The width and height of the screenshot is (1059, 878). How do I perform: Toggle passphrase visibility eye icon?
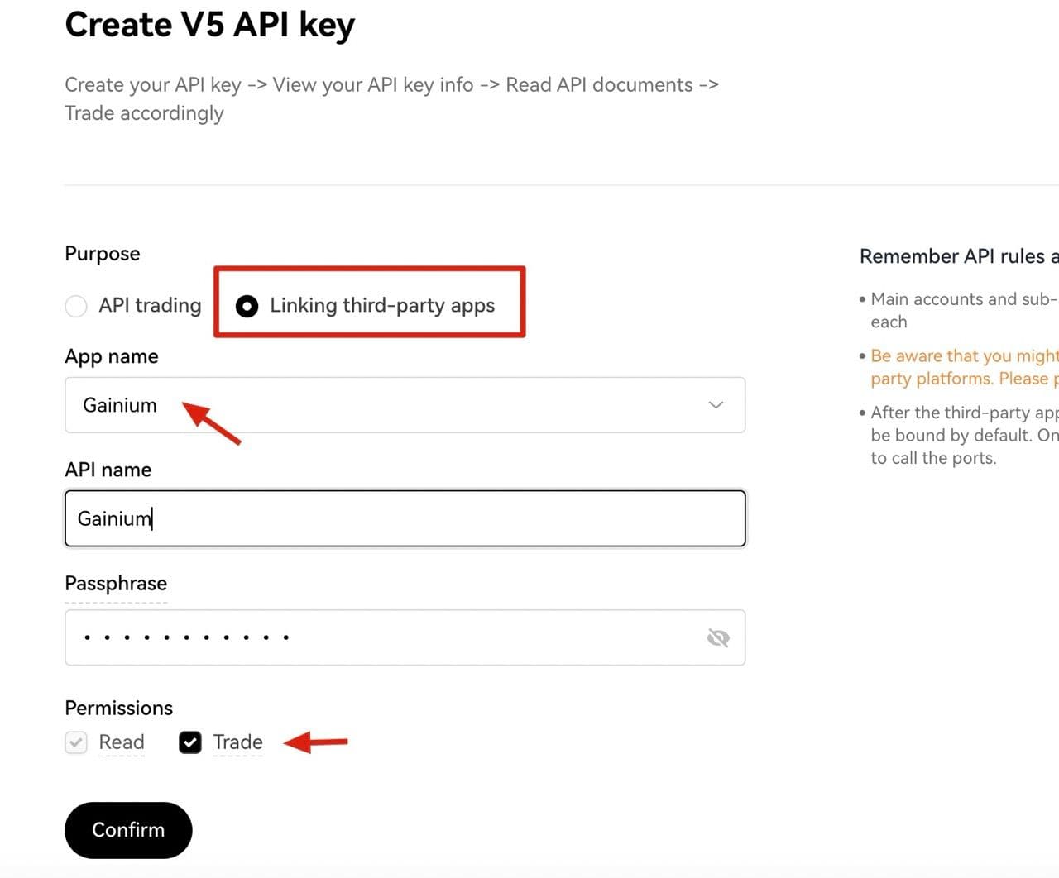tap(717, 637)
